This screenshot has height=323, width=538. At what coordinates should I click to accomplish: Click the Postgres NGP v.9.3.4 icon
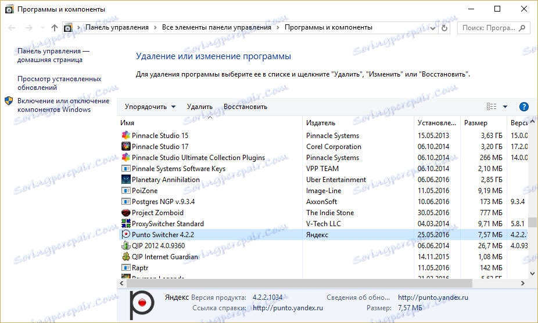pyautogui.click(x=126, y=201)
